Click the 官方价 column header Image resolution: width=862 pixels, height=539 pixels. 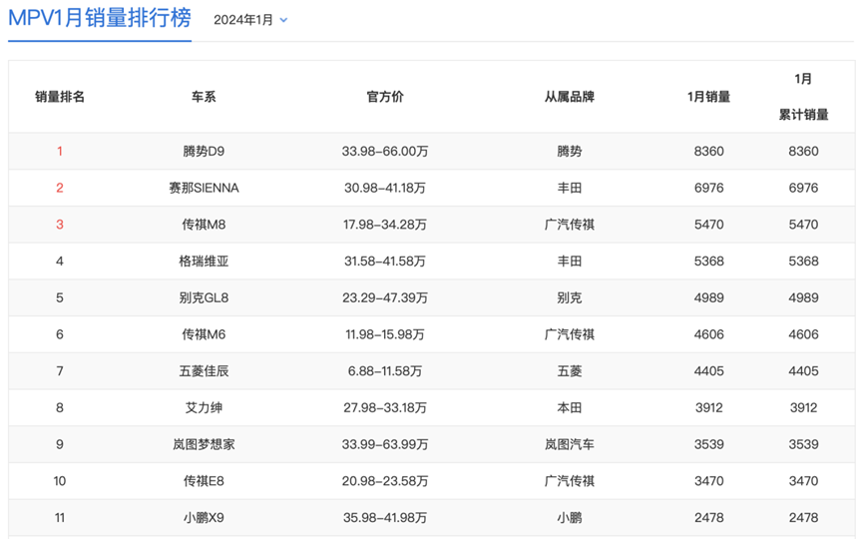click(x=385, y=97)
